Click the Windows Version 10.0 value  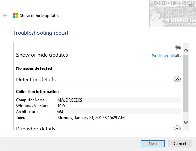coord(61,106)
